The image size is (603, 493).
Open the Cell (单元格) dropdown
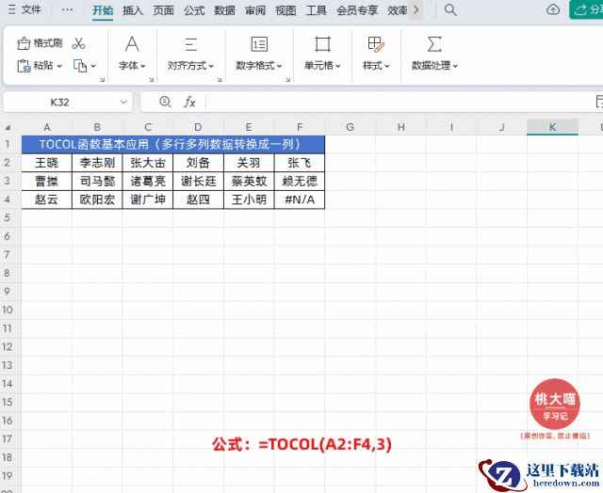click(x=322, y=66)
